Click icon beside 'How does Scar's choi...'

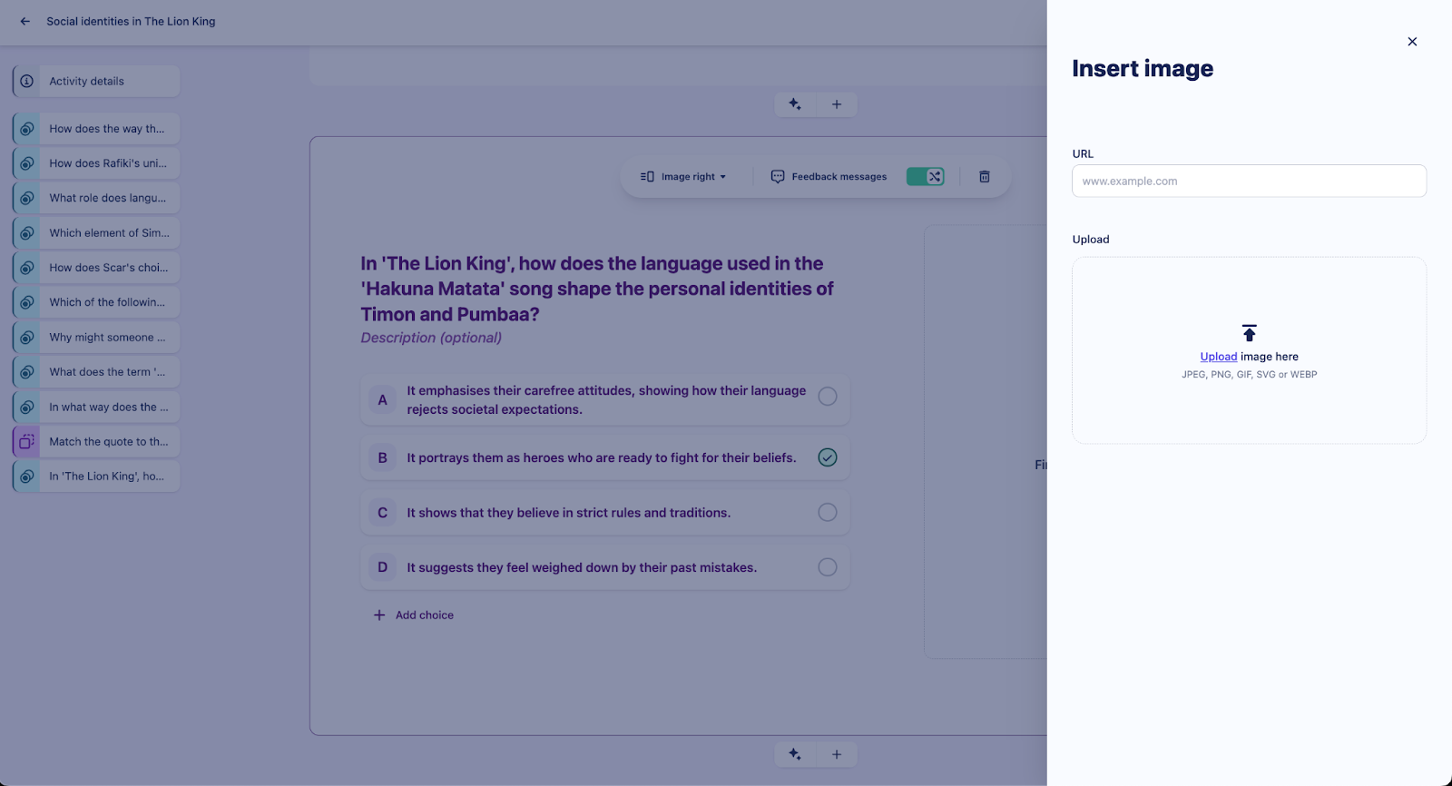(27, 268)
